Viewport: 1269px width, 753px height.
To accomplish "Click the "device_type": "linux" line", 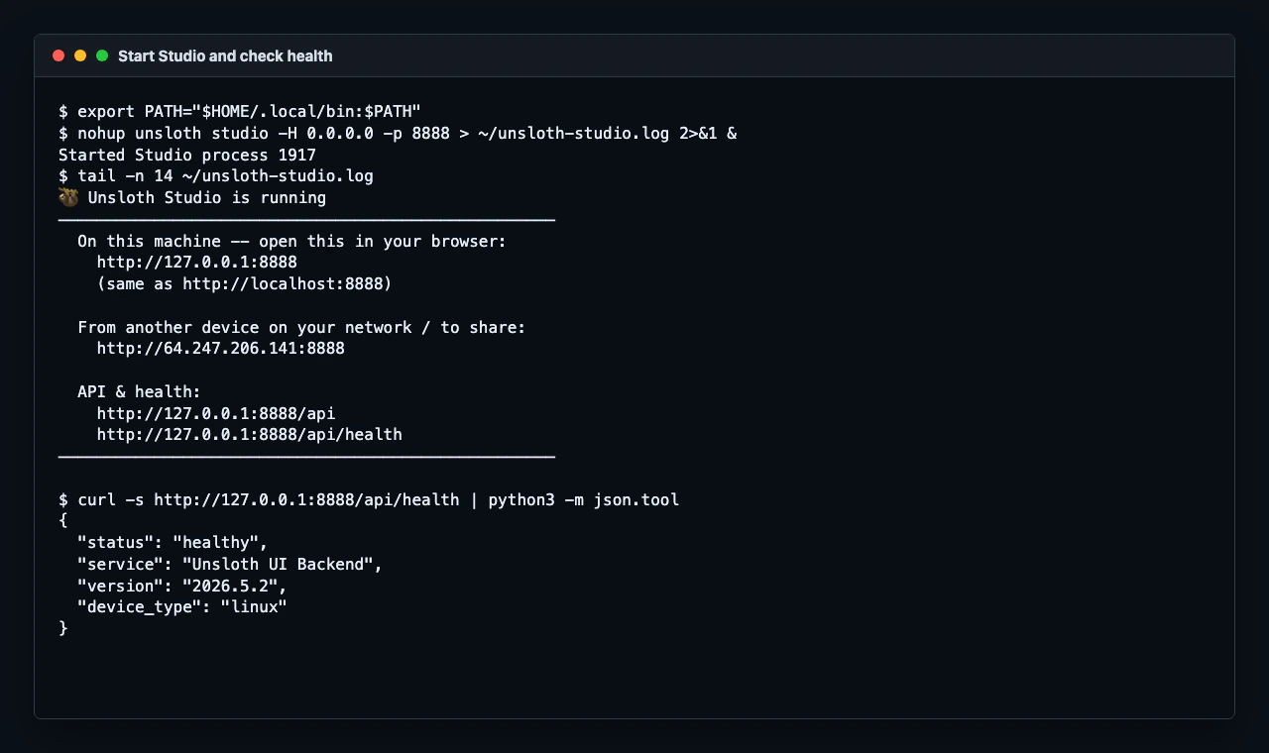I will [x=182, y=607].
